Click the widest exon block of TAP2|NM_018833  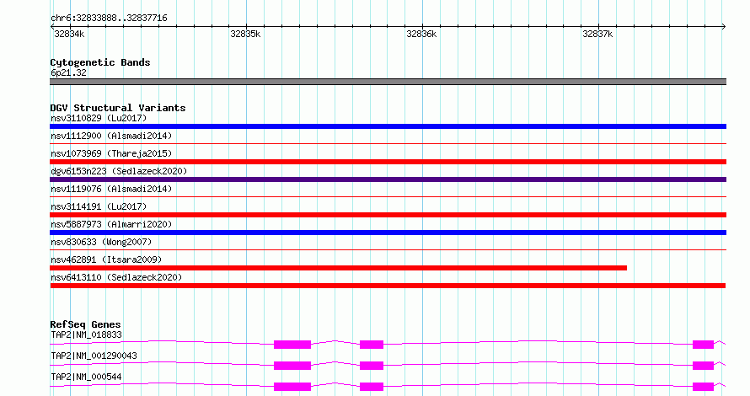tap(292, 345)
